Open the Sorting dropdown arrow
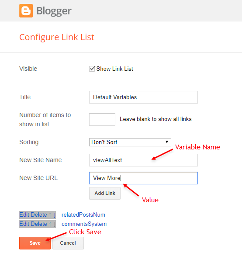This screenshot has height=263, width=242. click(x=167, y=142)
